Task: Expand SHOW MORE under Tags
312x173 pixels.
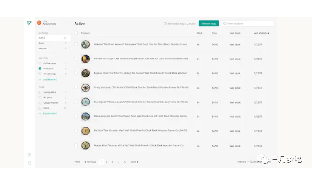Action: point(50,114)
